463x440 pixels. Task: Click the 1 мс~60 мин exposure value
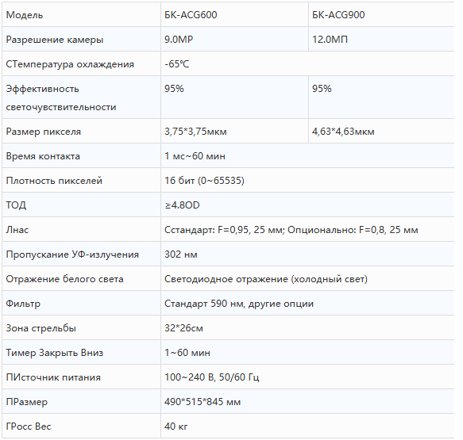195,156
